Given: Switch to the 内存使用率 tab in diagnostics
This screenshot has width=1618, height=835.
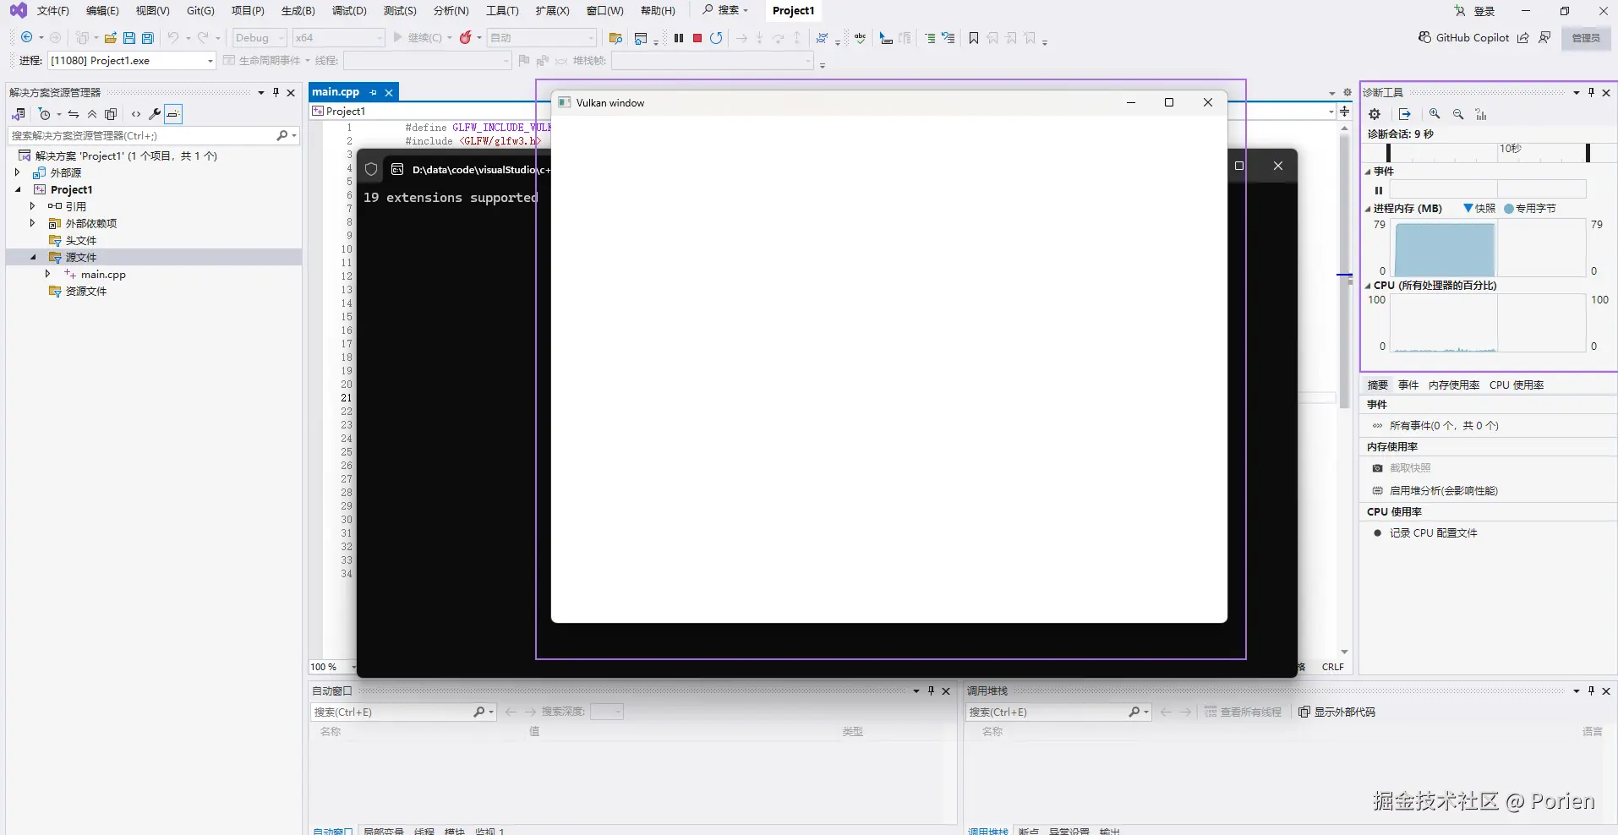Looking at the screenshot, I should pos(1454,385).
